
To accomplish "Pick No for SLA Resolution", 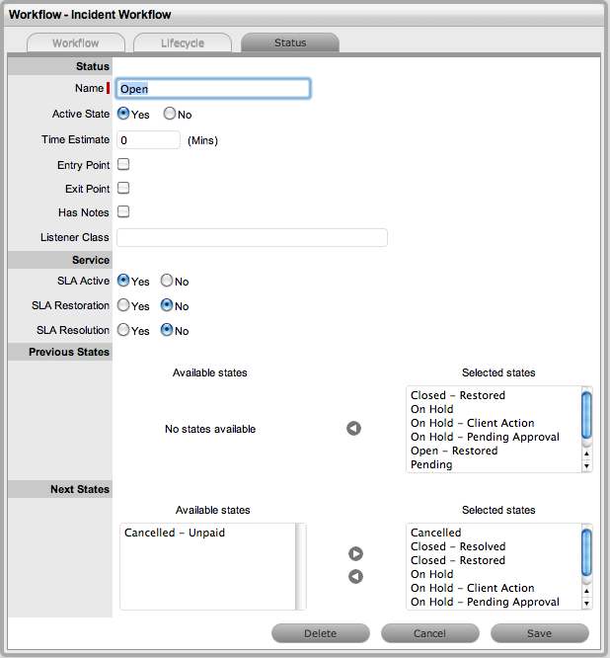I will click(167, 330).
